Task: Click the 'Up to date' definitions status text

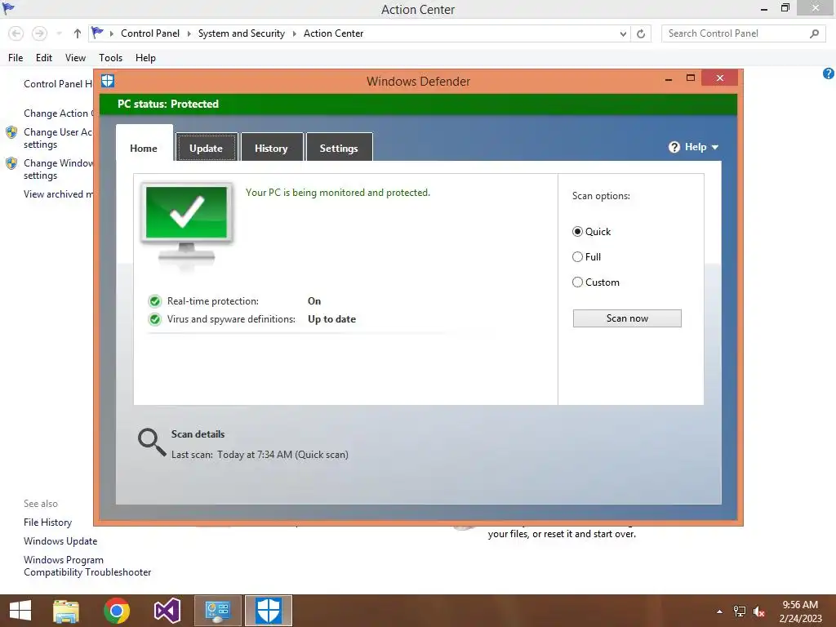Action: [331, 319]
